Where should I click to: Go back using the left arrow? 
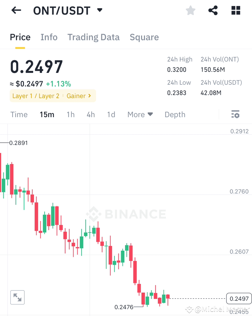tap(16, 10)
